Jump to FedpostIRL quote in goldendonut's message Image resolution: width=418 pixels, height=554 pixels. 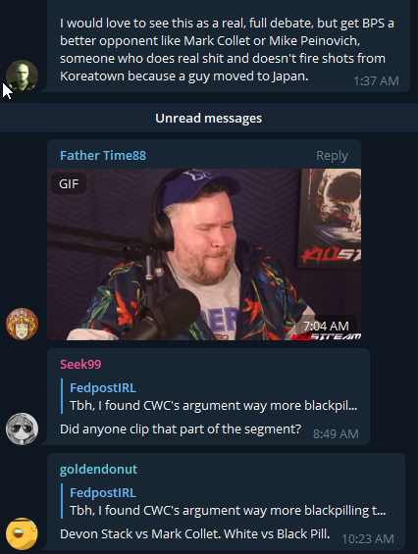tap(224, 501)
